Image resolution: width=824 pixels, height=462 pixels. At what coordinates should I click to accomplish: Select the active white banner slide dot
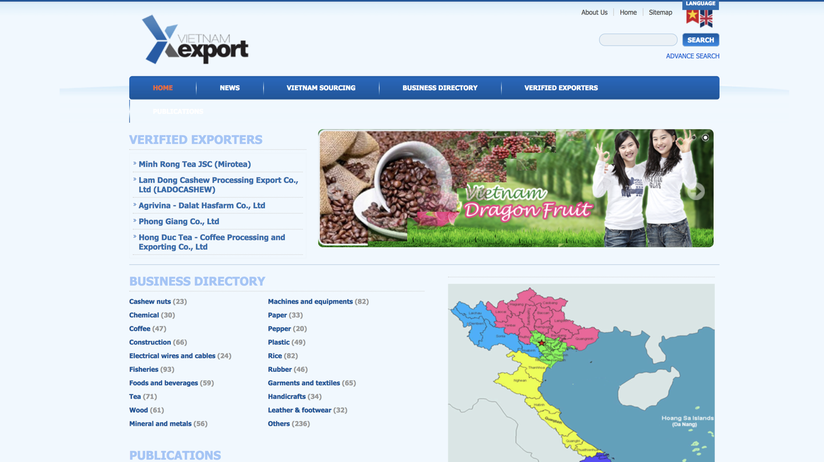tap(705, 137)
